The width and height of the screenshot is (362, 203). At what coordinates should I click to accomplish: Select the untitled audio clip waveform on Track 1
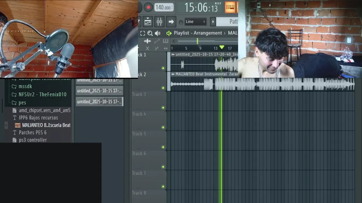click(204, 65)
